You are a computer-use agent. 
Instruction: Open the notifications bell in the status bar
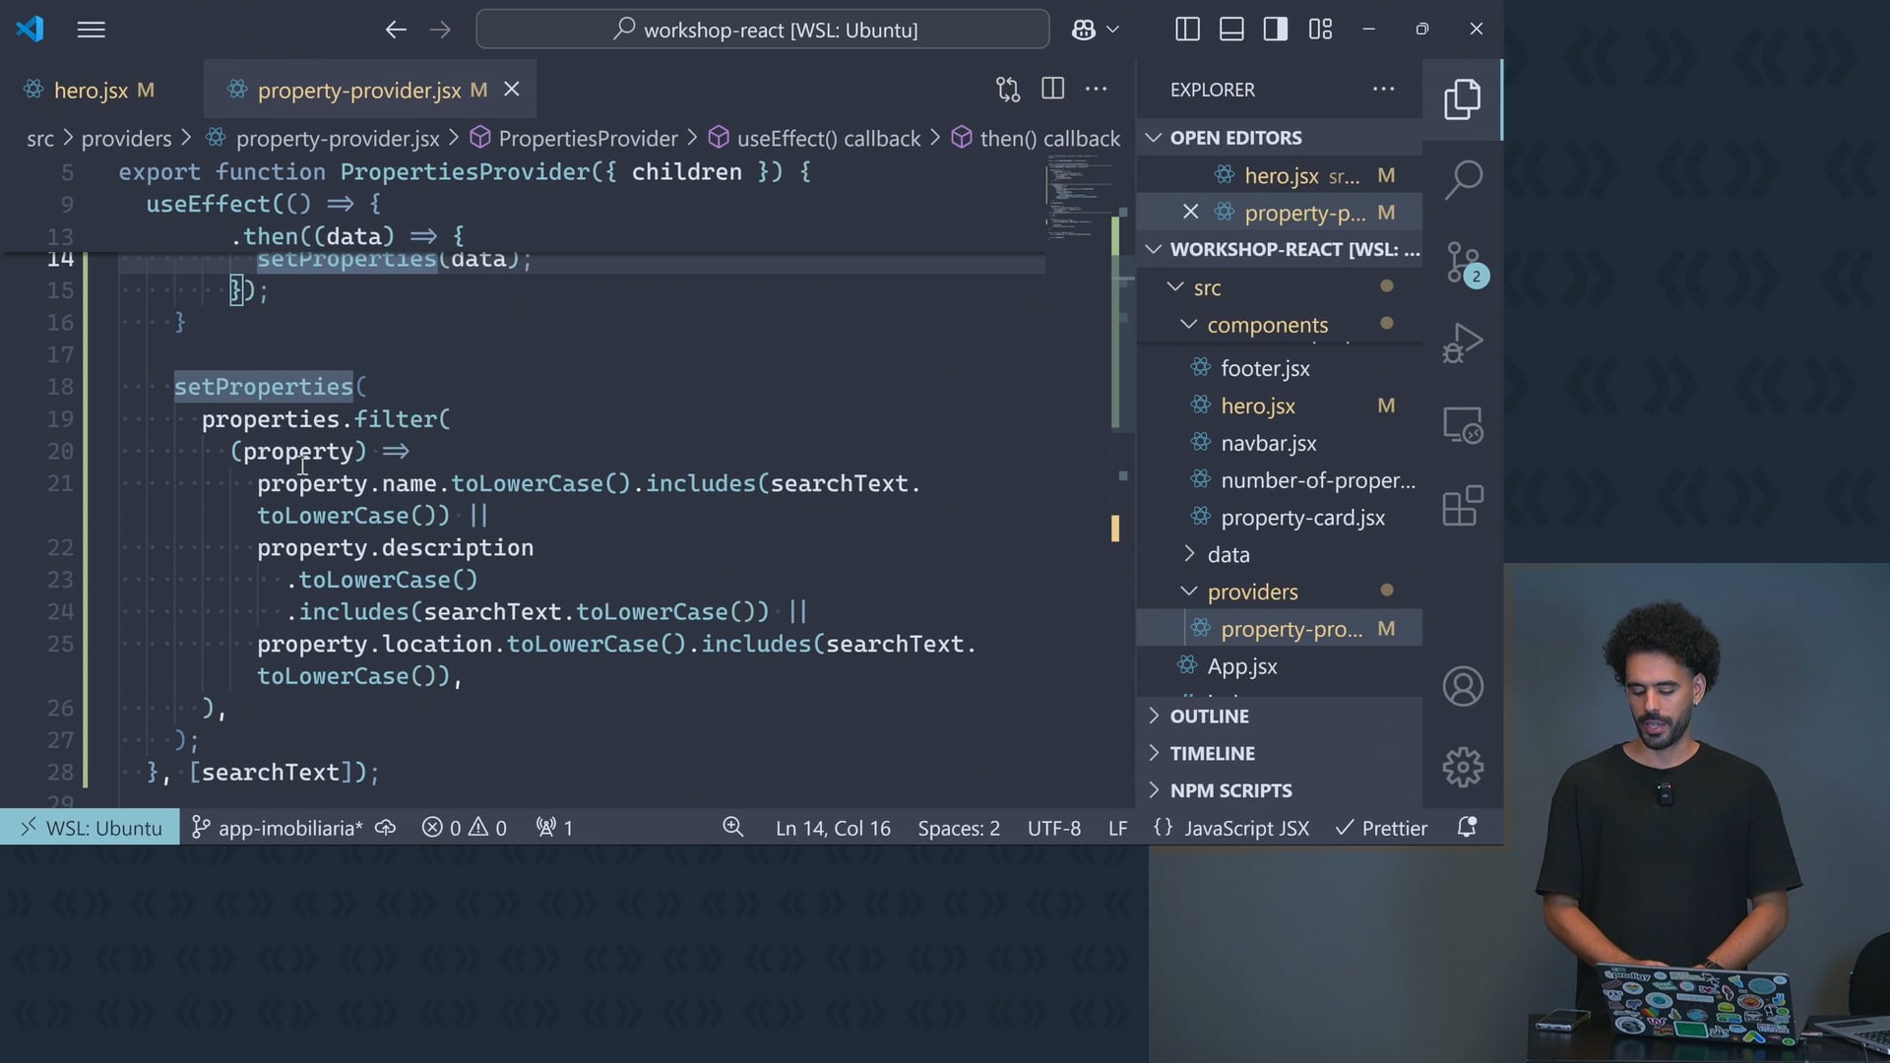tap(1467, 828)
